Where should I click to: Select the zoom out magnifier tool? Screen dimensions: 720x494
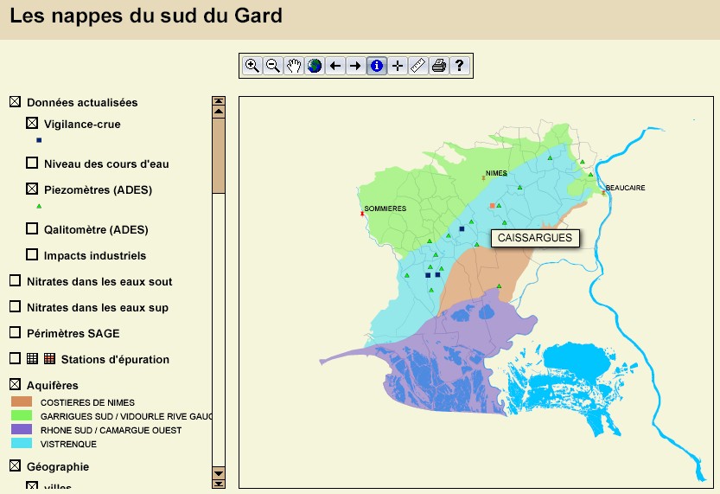(x=273, y=66)
